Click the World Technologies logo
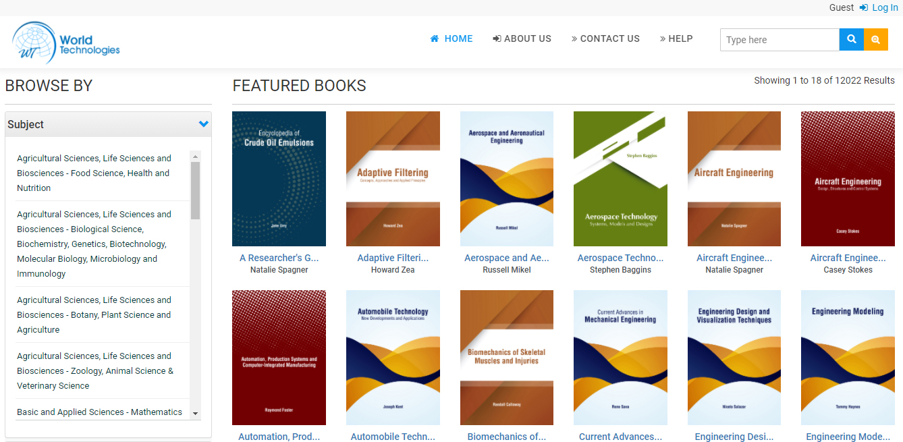 tap(66, 43)
